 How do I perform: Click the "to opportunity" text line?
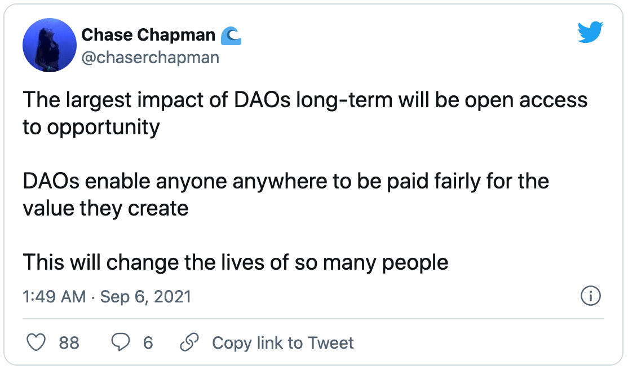pyautogui.click(x=91, y=127)
